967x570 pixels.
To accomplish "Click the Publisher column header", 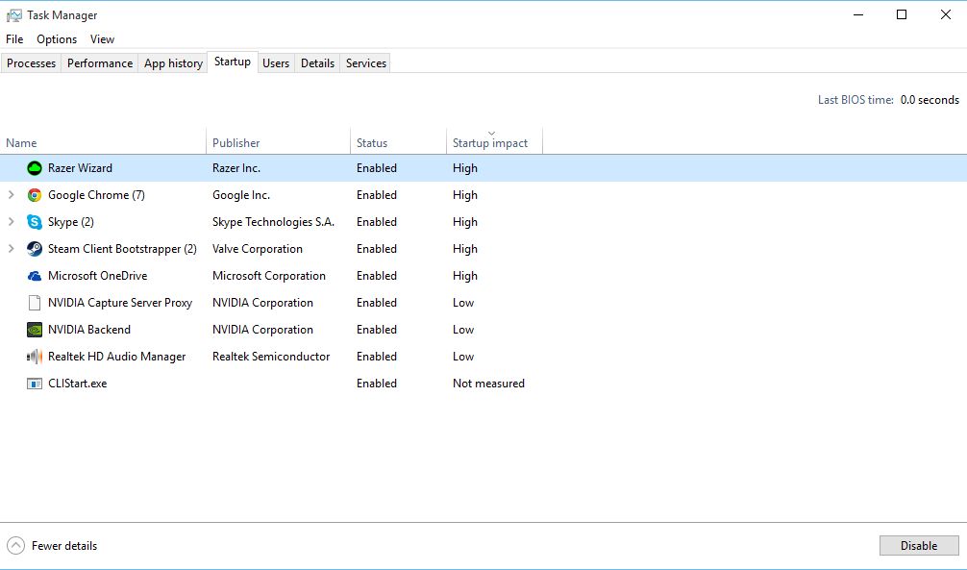I will click(x=236, y=141).
